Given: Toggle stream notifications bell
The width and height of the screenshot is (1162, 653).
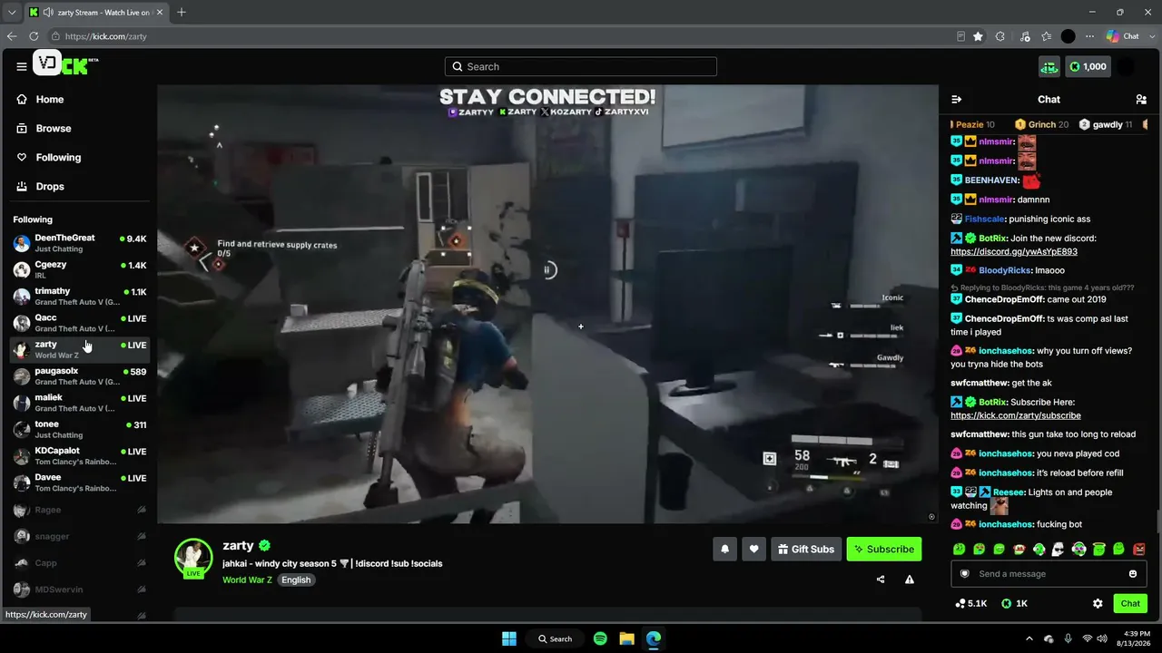Looking at the screenshot, I should (724, 549).
